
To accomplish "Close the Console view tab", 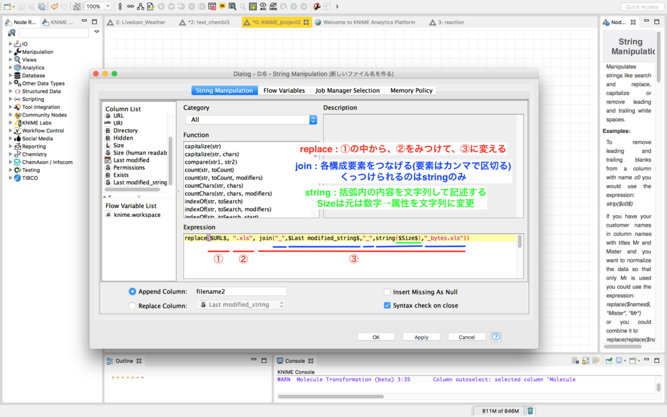I will tap(311, 361).
